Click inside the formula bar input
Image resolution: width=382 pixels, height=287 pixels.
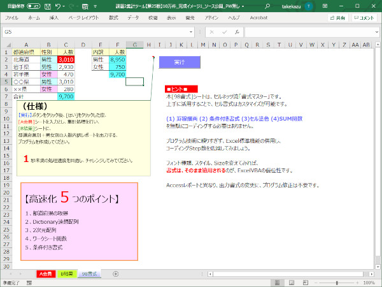pyautogui.click(x=309, y=32)
